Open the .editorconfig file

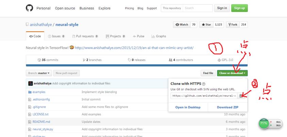pyautogui.click(x=41, y=99)
